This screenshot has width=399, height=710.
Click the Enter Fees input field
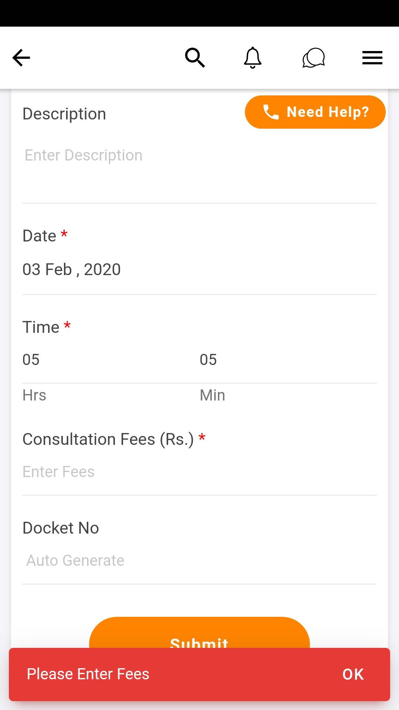click(199, 472)
